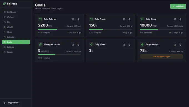
Task: Open the Diet section
Action: pos(16,22)
